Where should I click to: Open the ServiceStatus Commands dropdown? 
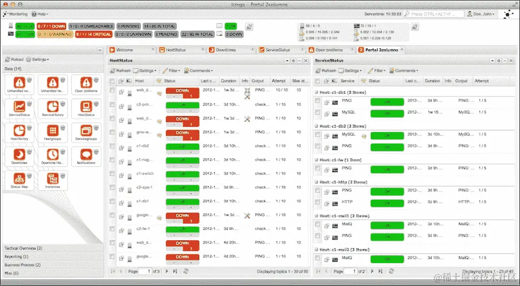[x=404, y=70]
